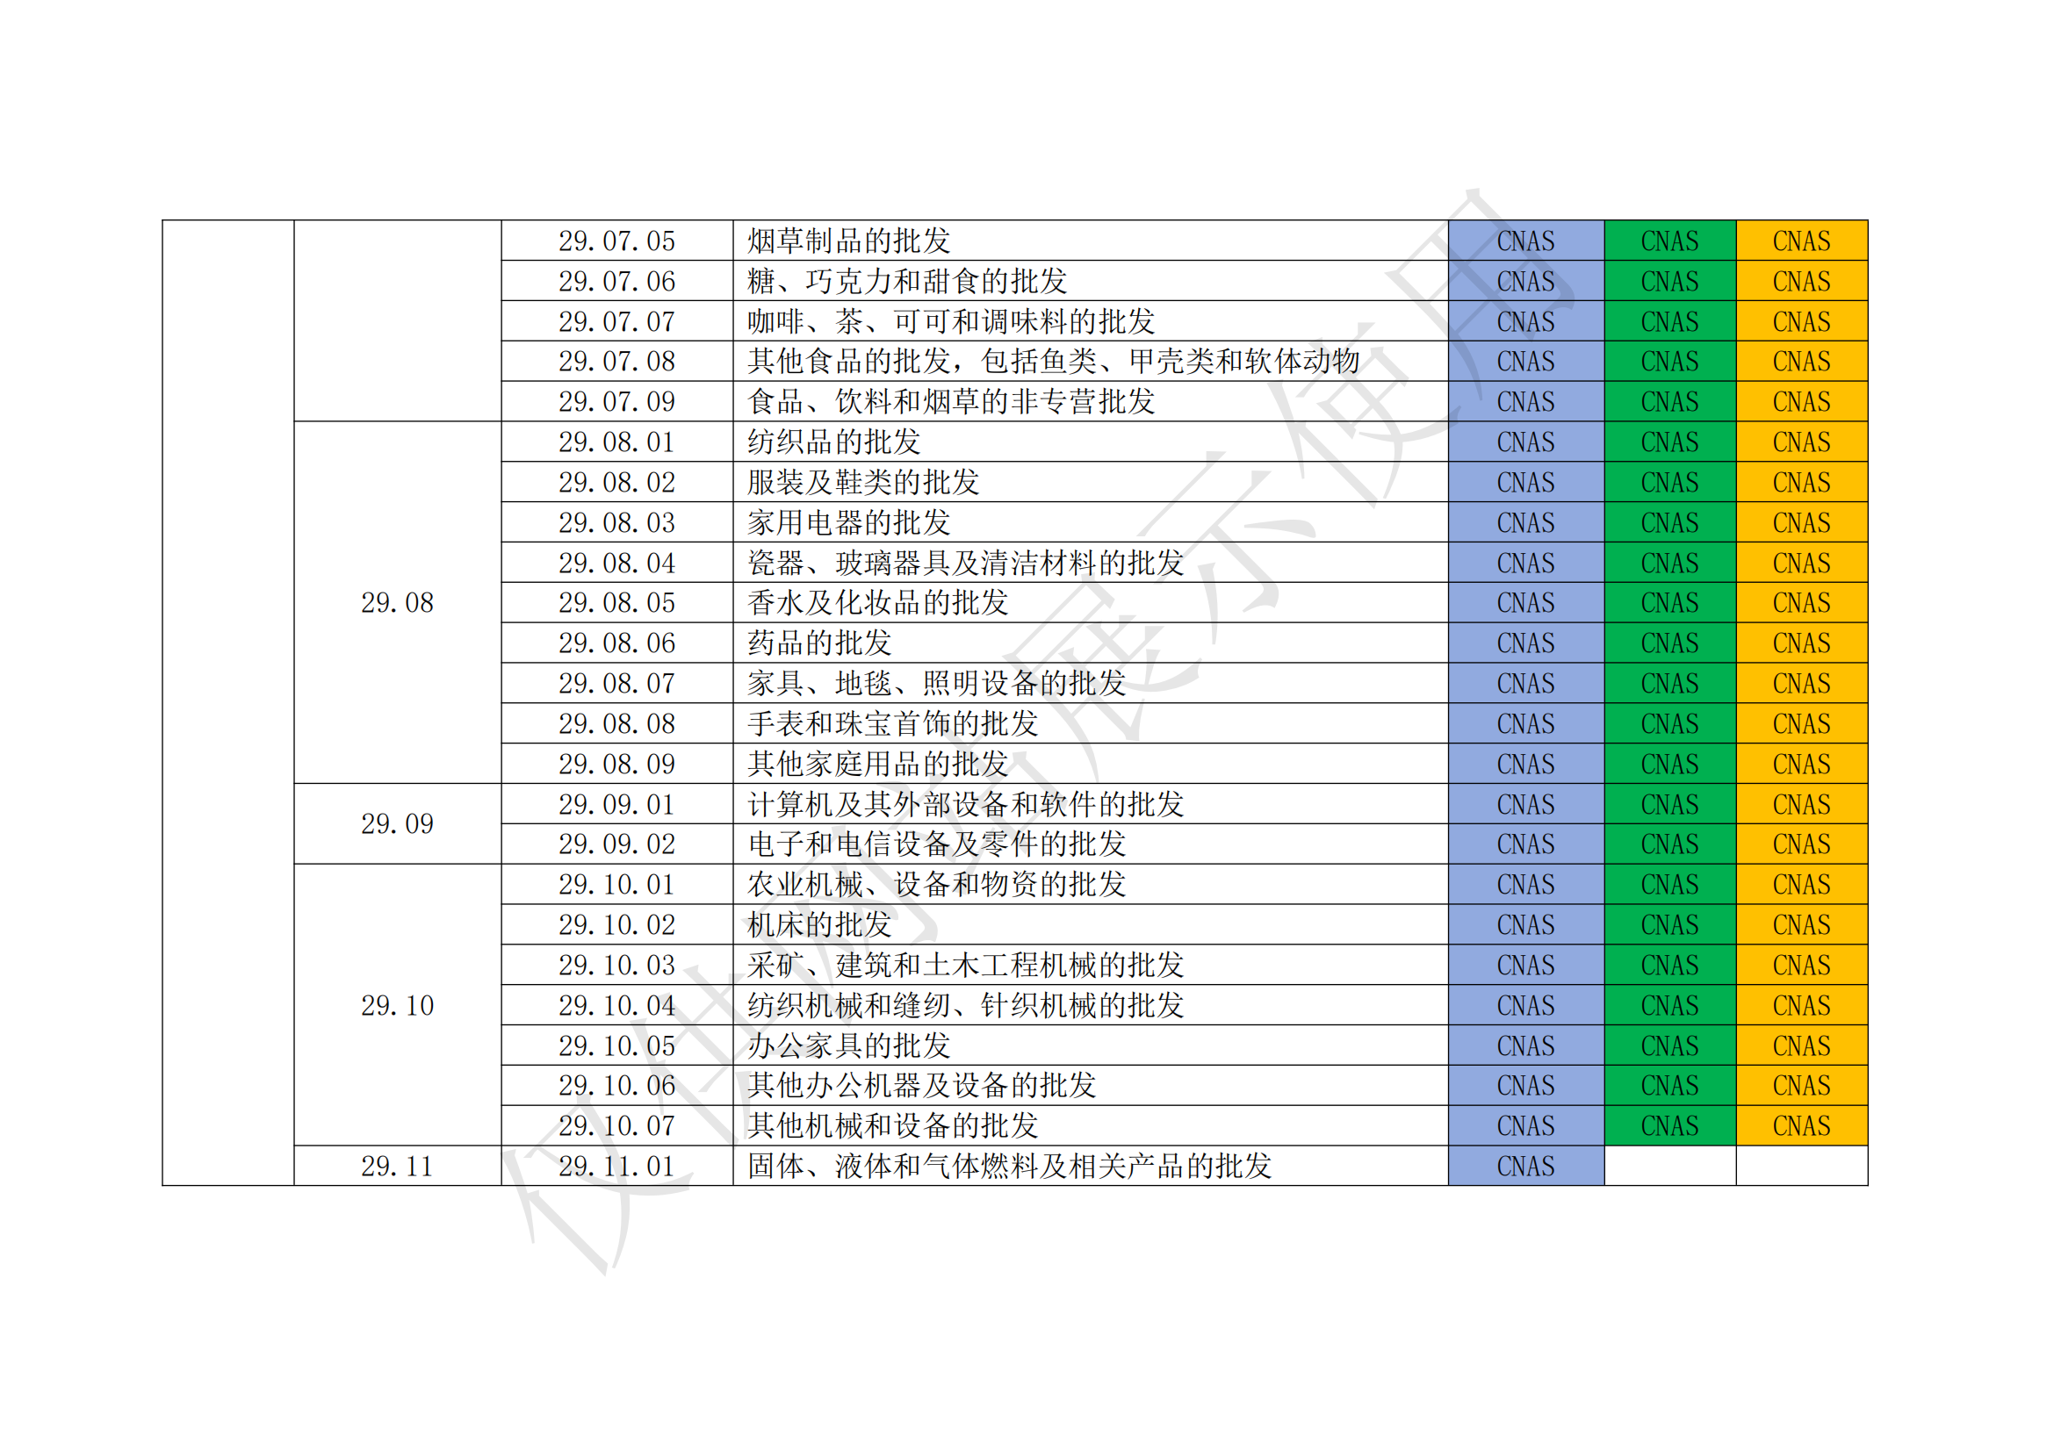Screen dimensions: 2054x1451
Task: Select the code cell 29.08.06
Action: coord(616,643)
